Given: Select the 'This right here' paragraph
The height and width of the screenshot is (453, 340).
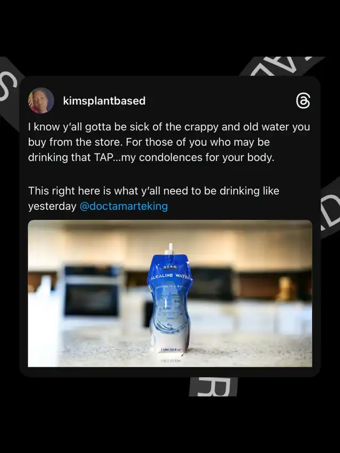Looking at the screenshot, I should [154, 199].
